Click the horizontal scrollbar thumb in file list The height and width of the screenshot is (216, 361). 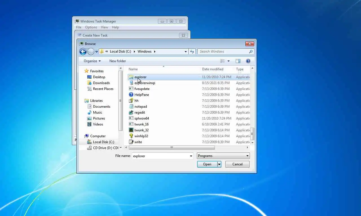pyautogui.click(x=172, y=148)
